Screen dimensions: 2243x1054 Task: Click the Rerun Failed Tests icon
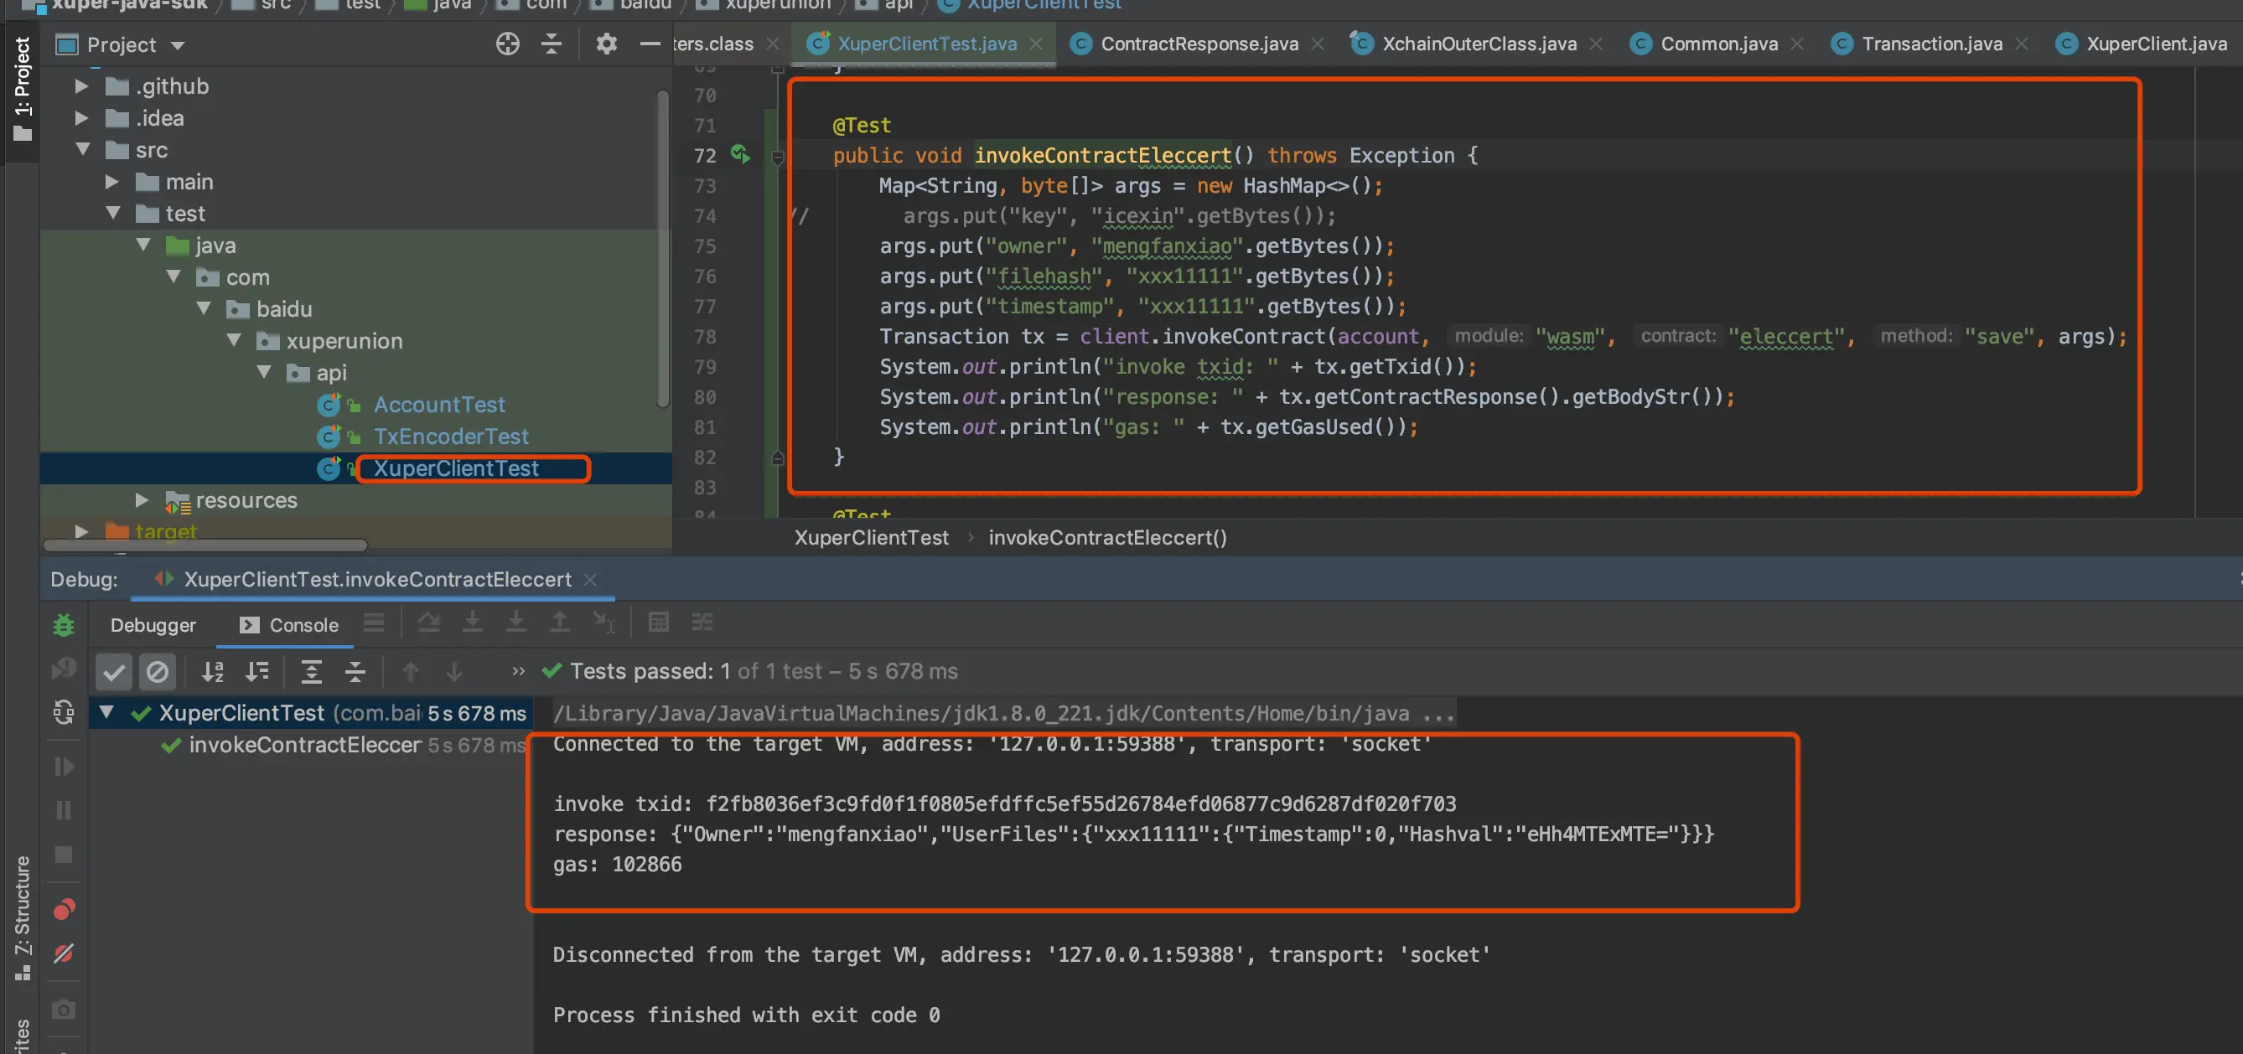point(64,669)
